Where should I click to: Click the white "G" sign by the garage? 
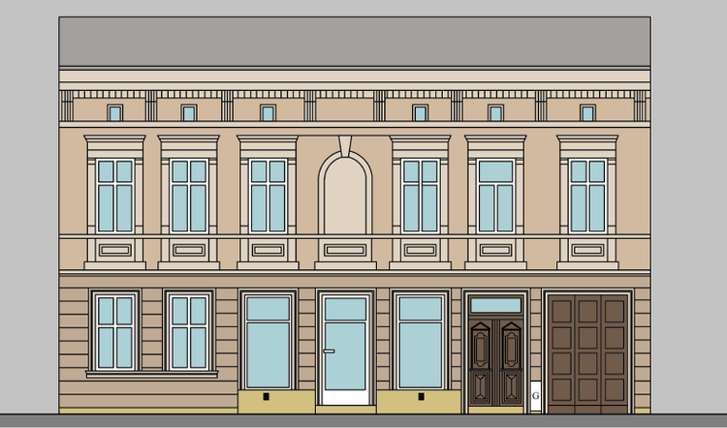tap(535, 396)
